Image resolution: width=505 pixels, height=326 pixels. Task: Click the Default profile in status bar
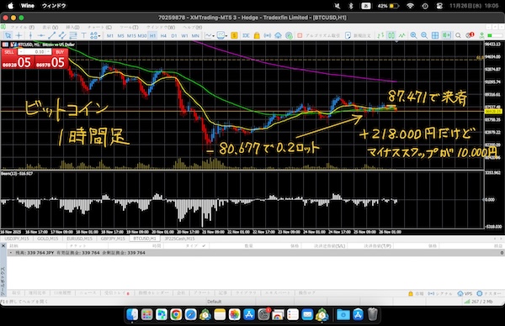tap(214, 302)
